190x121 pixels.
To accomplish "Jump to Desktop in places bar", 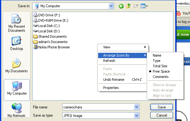I will pos(17,43).
